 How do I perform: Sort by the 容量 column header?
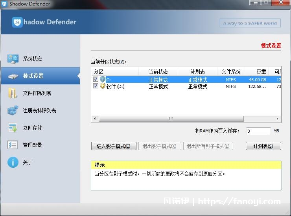pyautogui.click(x=256, y=71)
